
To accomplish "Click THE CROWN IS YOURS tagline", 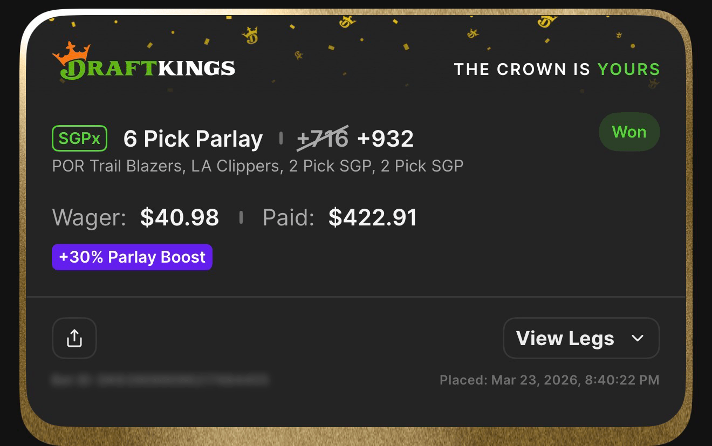I will coord(557,69).
